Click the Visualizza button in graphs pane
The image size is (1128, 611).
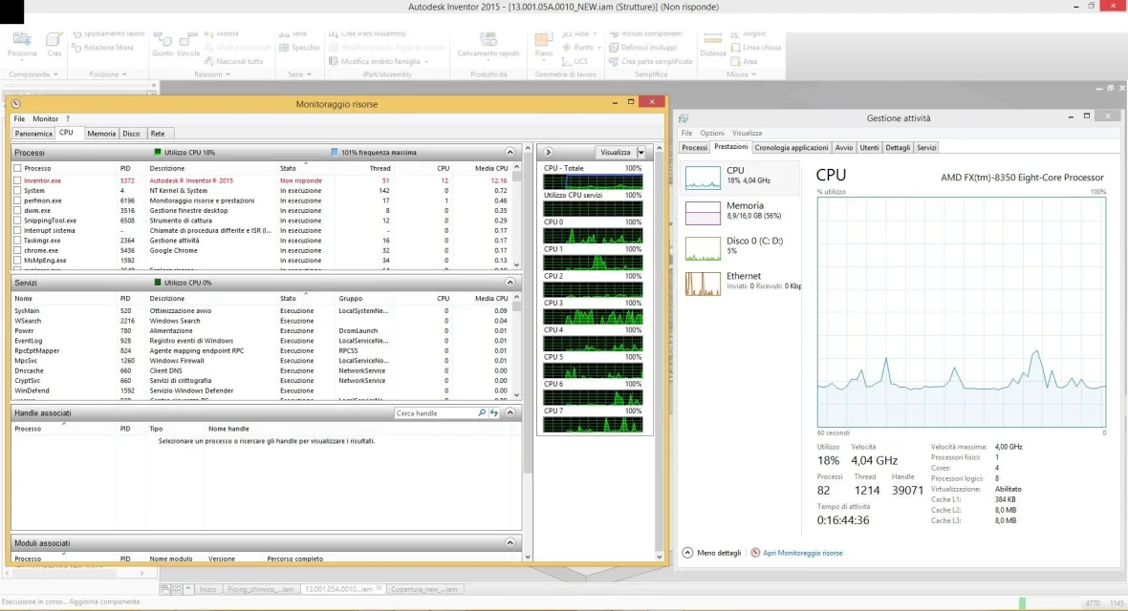615,153
